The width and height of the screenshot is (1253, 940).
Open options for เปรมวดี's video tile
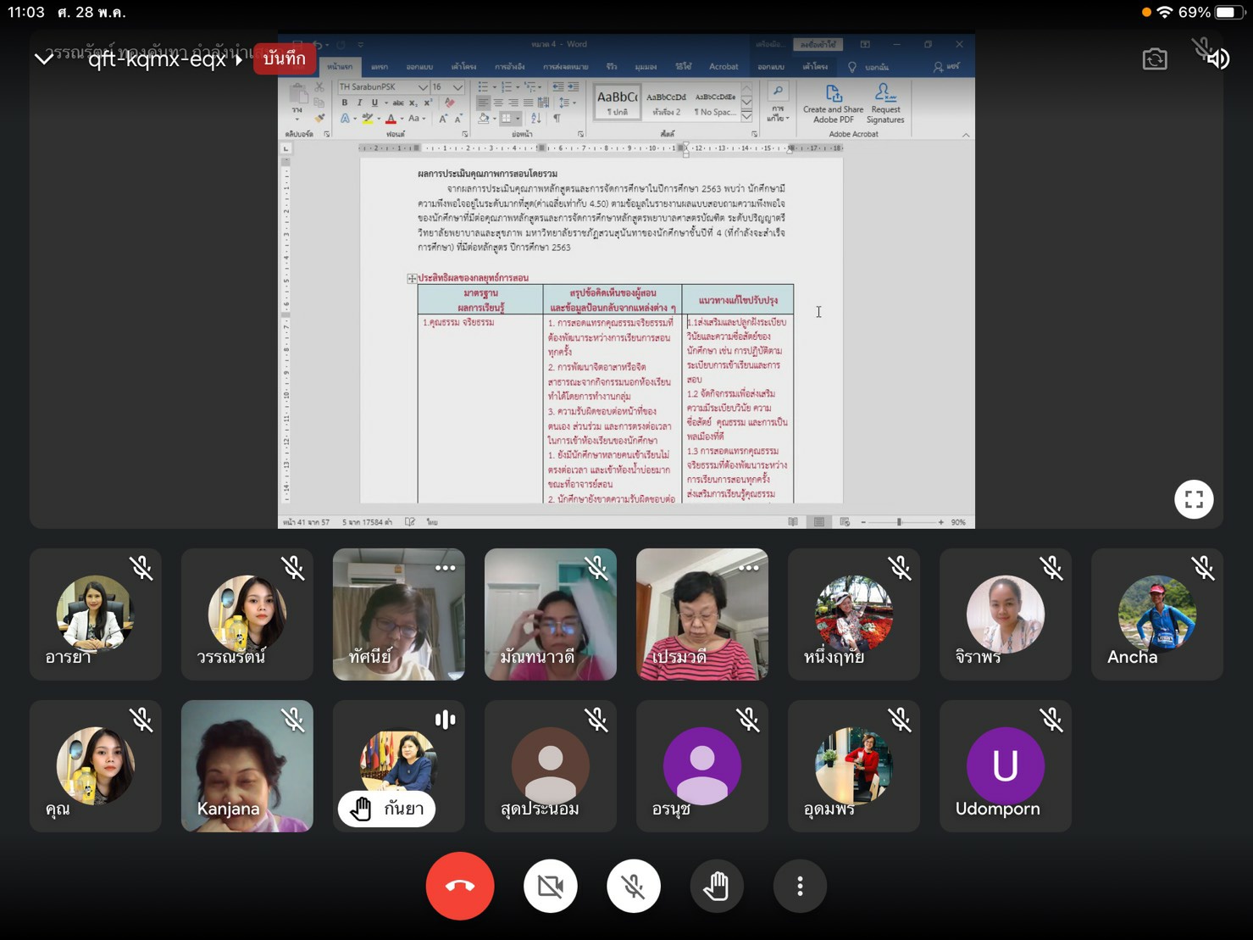tap(748, 568)
